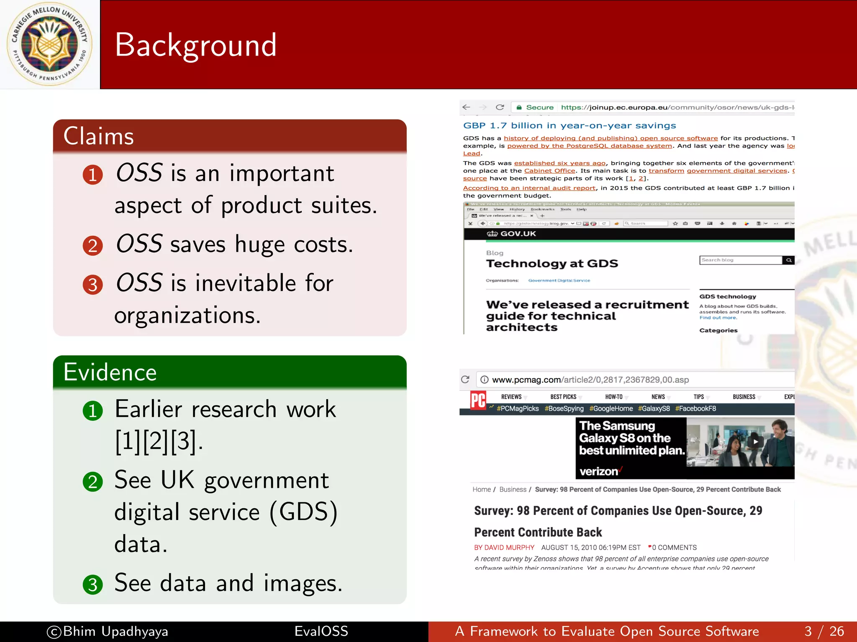Click the site info icon beside pcmag URL
The width and height of the screenshot is (857, 642).
pyautogui.click(x=484, y=380)
